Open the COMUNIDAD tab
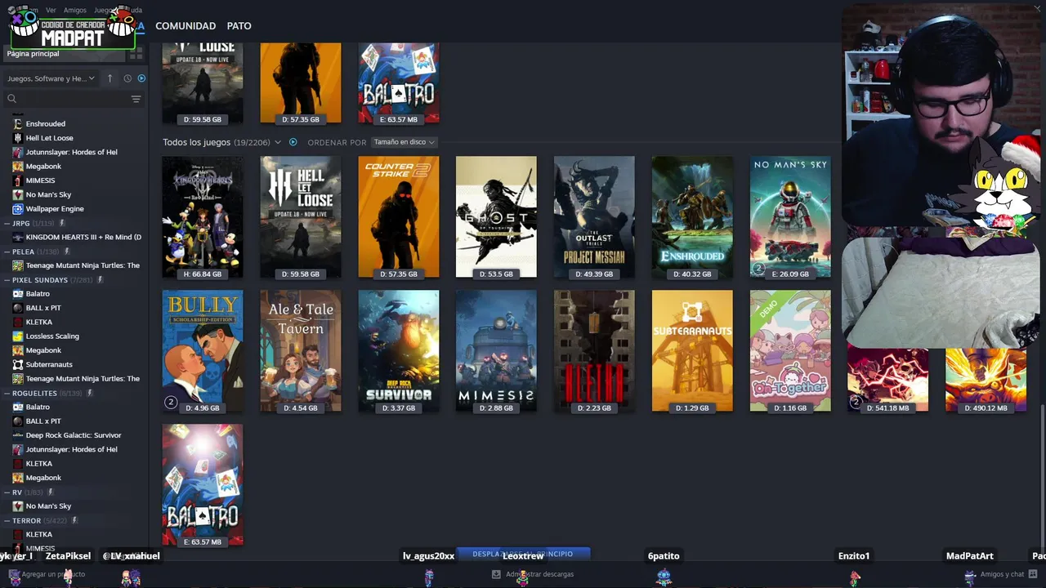1046x588 pixels. click(186, 26)
